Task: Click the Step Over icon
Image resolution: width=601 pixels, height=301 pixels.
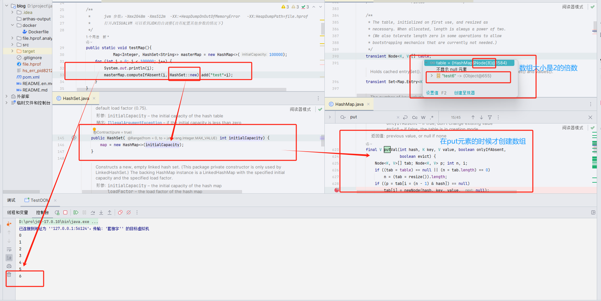Action: (93, 212)
